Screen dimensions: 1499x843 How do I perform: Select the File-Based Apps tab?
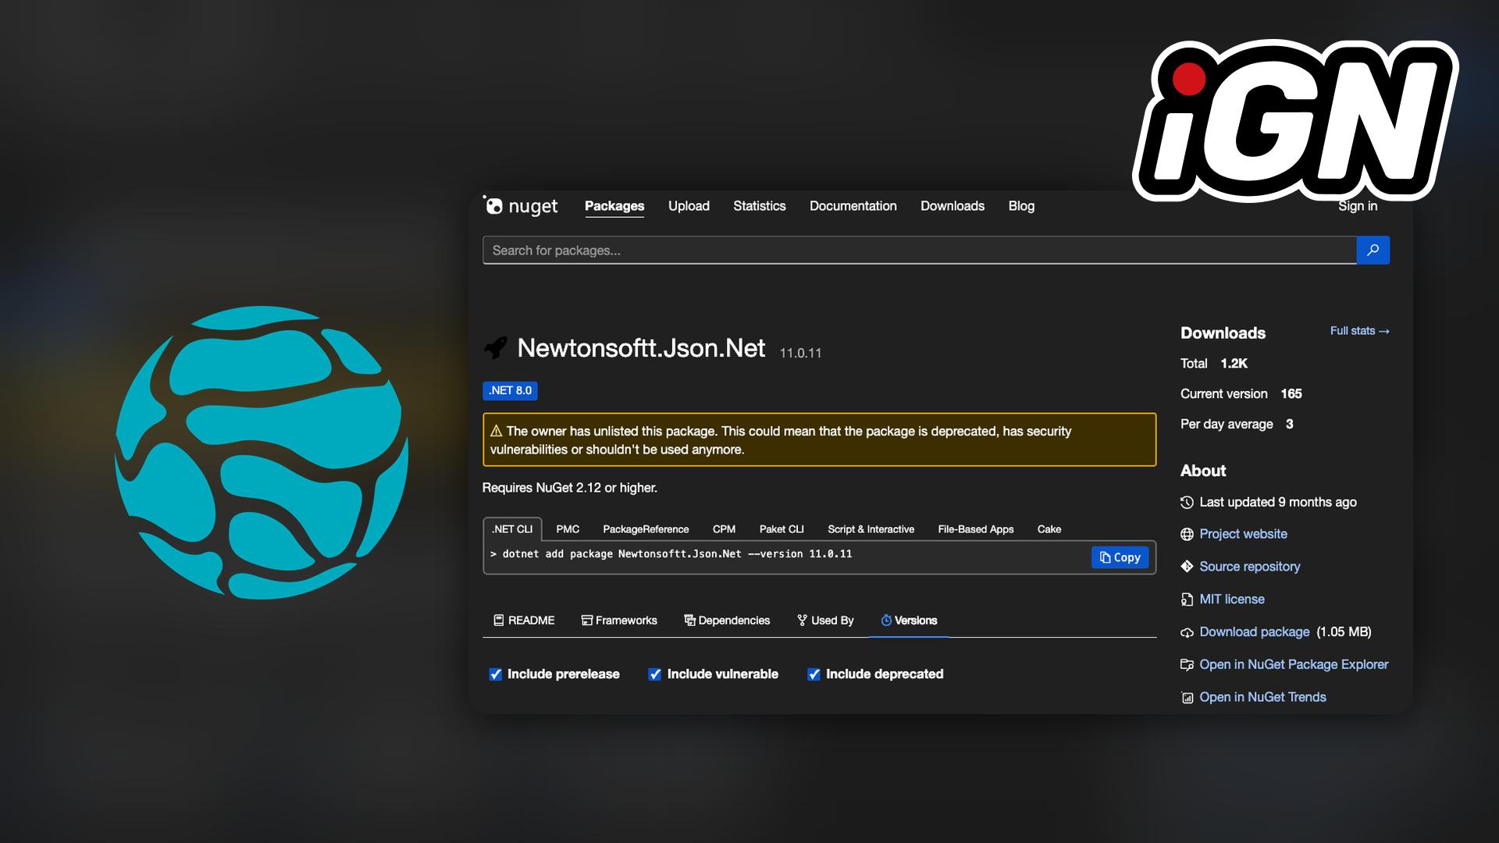975,529
